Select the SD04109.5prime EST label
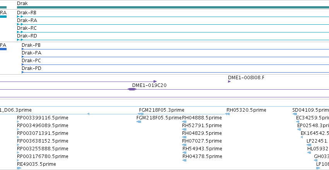 [310, 110]
